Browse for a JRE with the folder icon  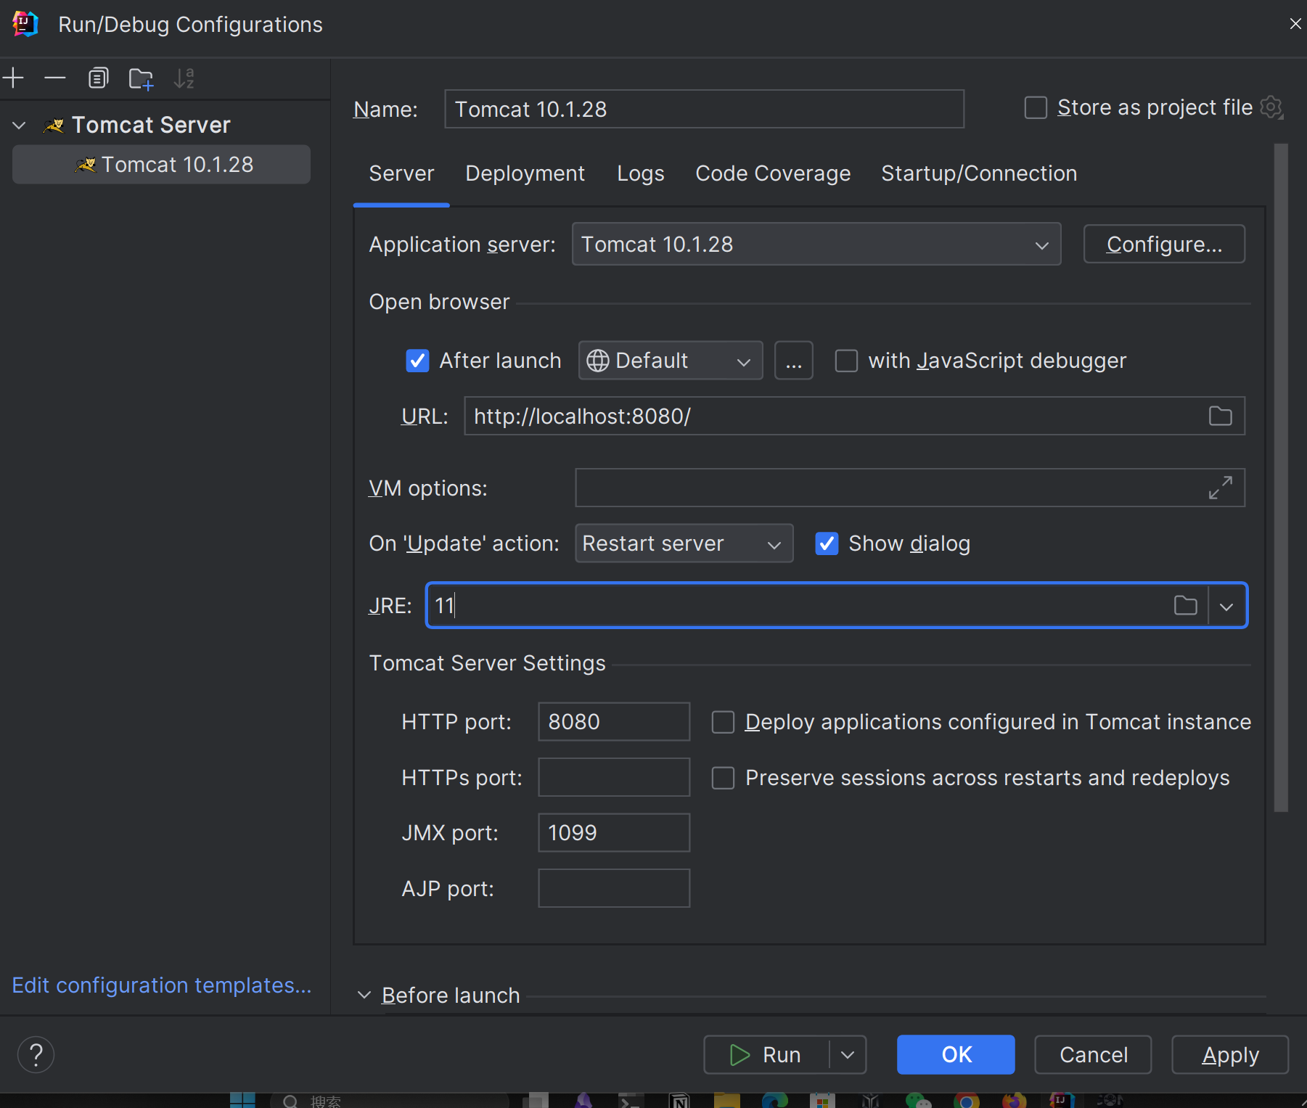tap(1186, 605)
